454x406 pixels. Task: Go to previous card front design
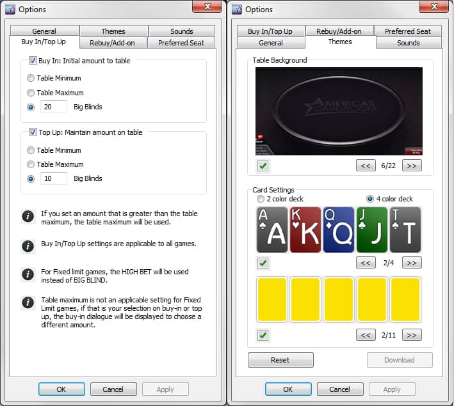point(365,263)
